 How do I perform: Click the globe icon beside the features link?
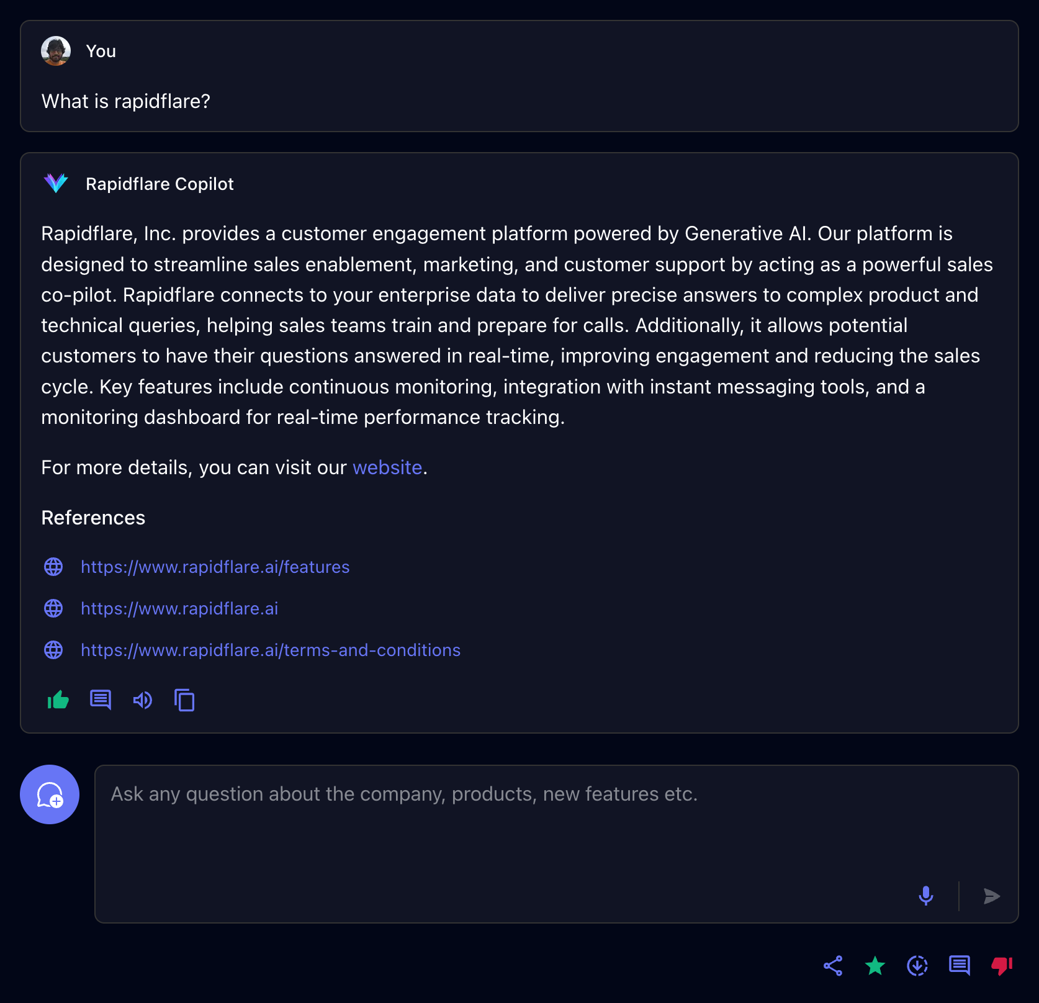(x=53, y=567)
